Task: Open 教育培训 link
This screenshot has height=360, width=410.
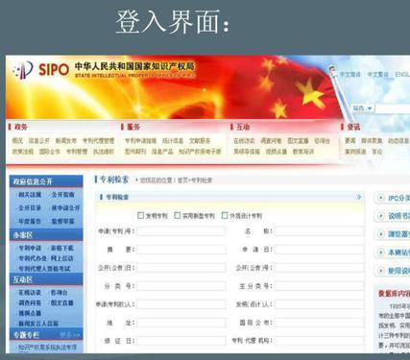Action: point(303,152)
